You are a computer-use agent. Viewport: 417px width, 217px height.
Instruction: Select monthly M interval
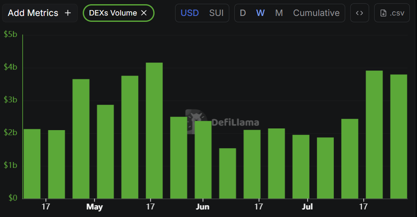[x=279, y=13]
